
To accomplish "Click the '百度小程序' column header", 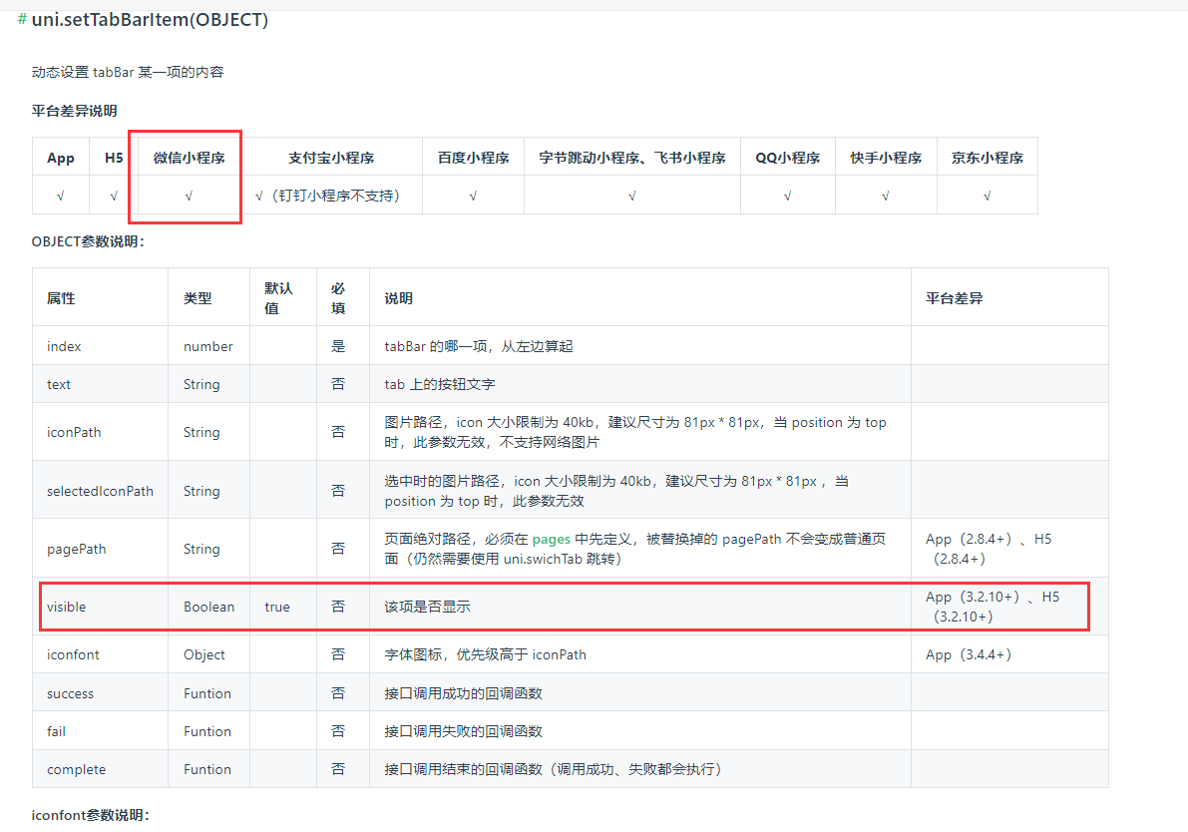I will tap(473, 158).
